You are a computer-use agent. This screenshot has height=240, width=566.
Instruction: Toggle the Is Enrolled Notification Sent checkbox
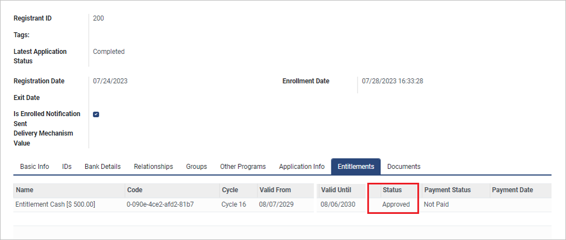[96, 114]
